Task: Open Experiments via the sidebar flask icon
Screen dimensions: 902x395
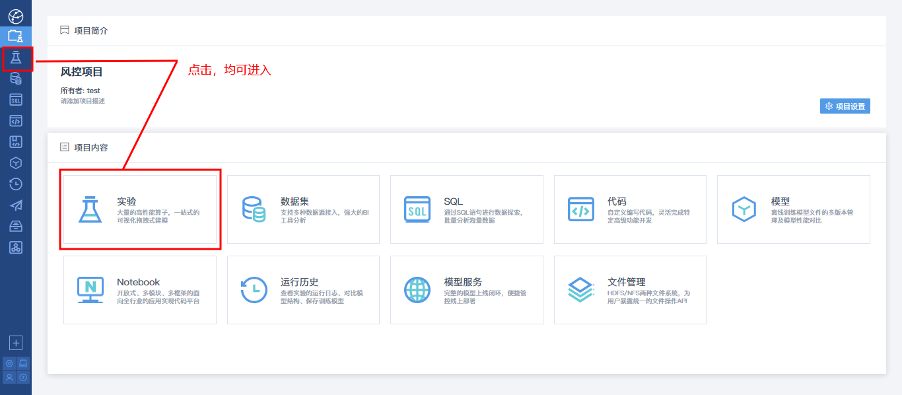Action: (x=15, y=58)
